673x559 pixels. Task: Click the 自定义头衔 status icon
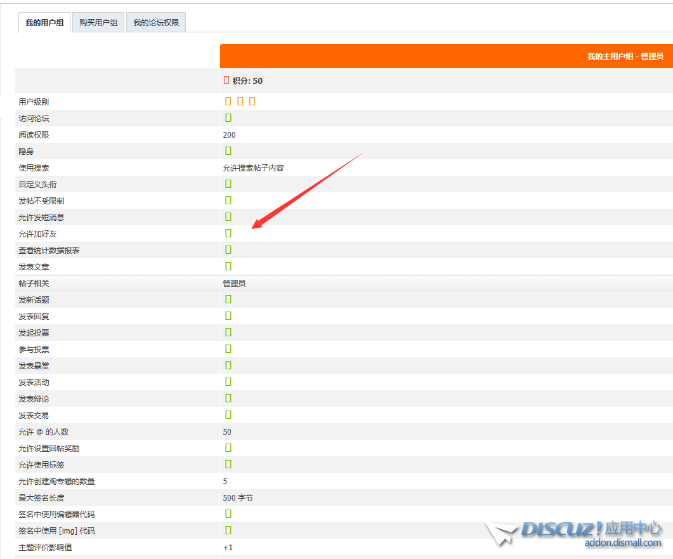point(228,183)
